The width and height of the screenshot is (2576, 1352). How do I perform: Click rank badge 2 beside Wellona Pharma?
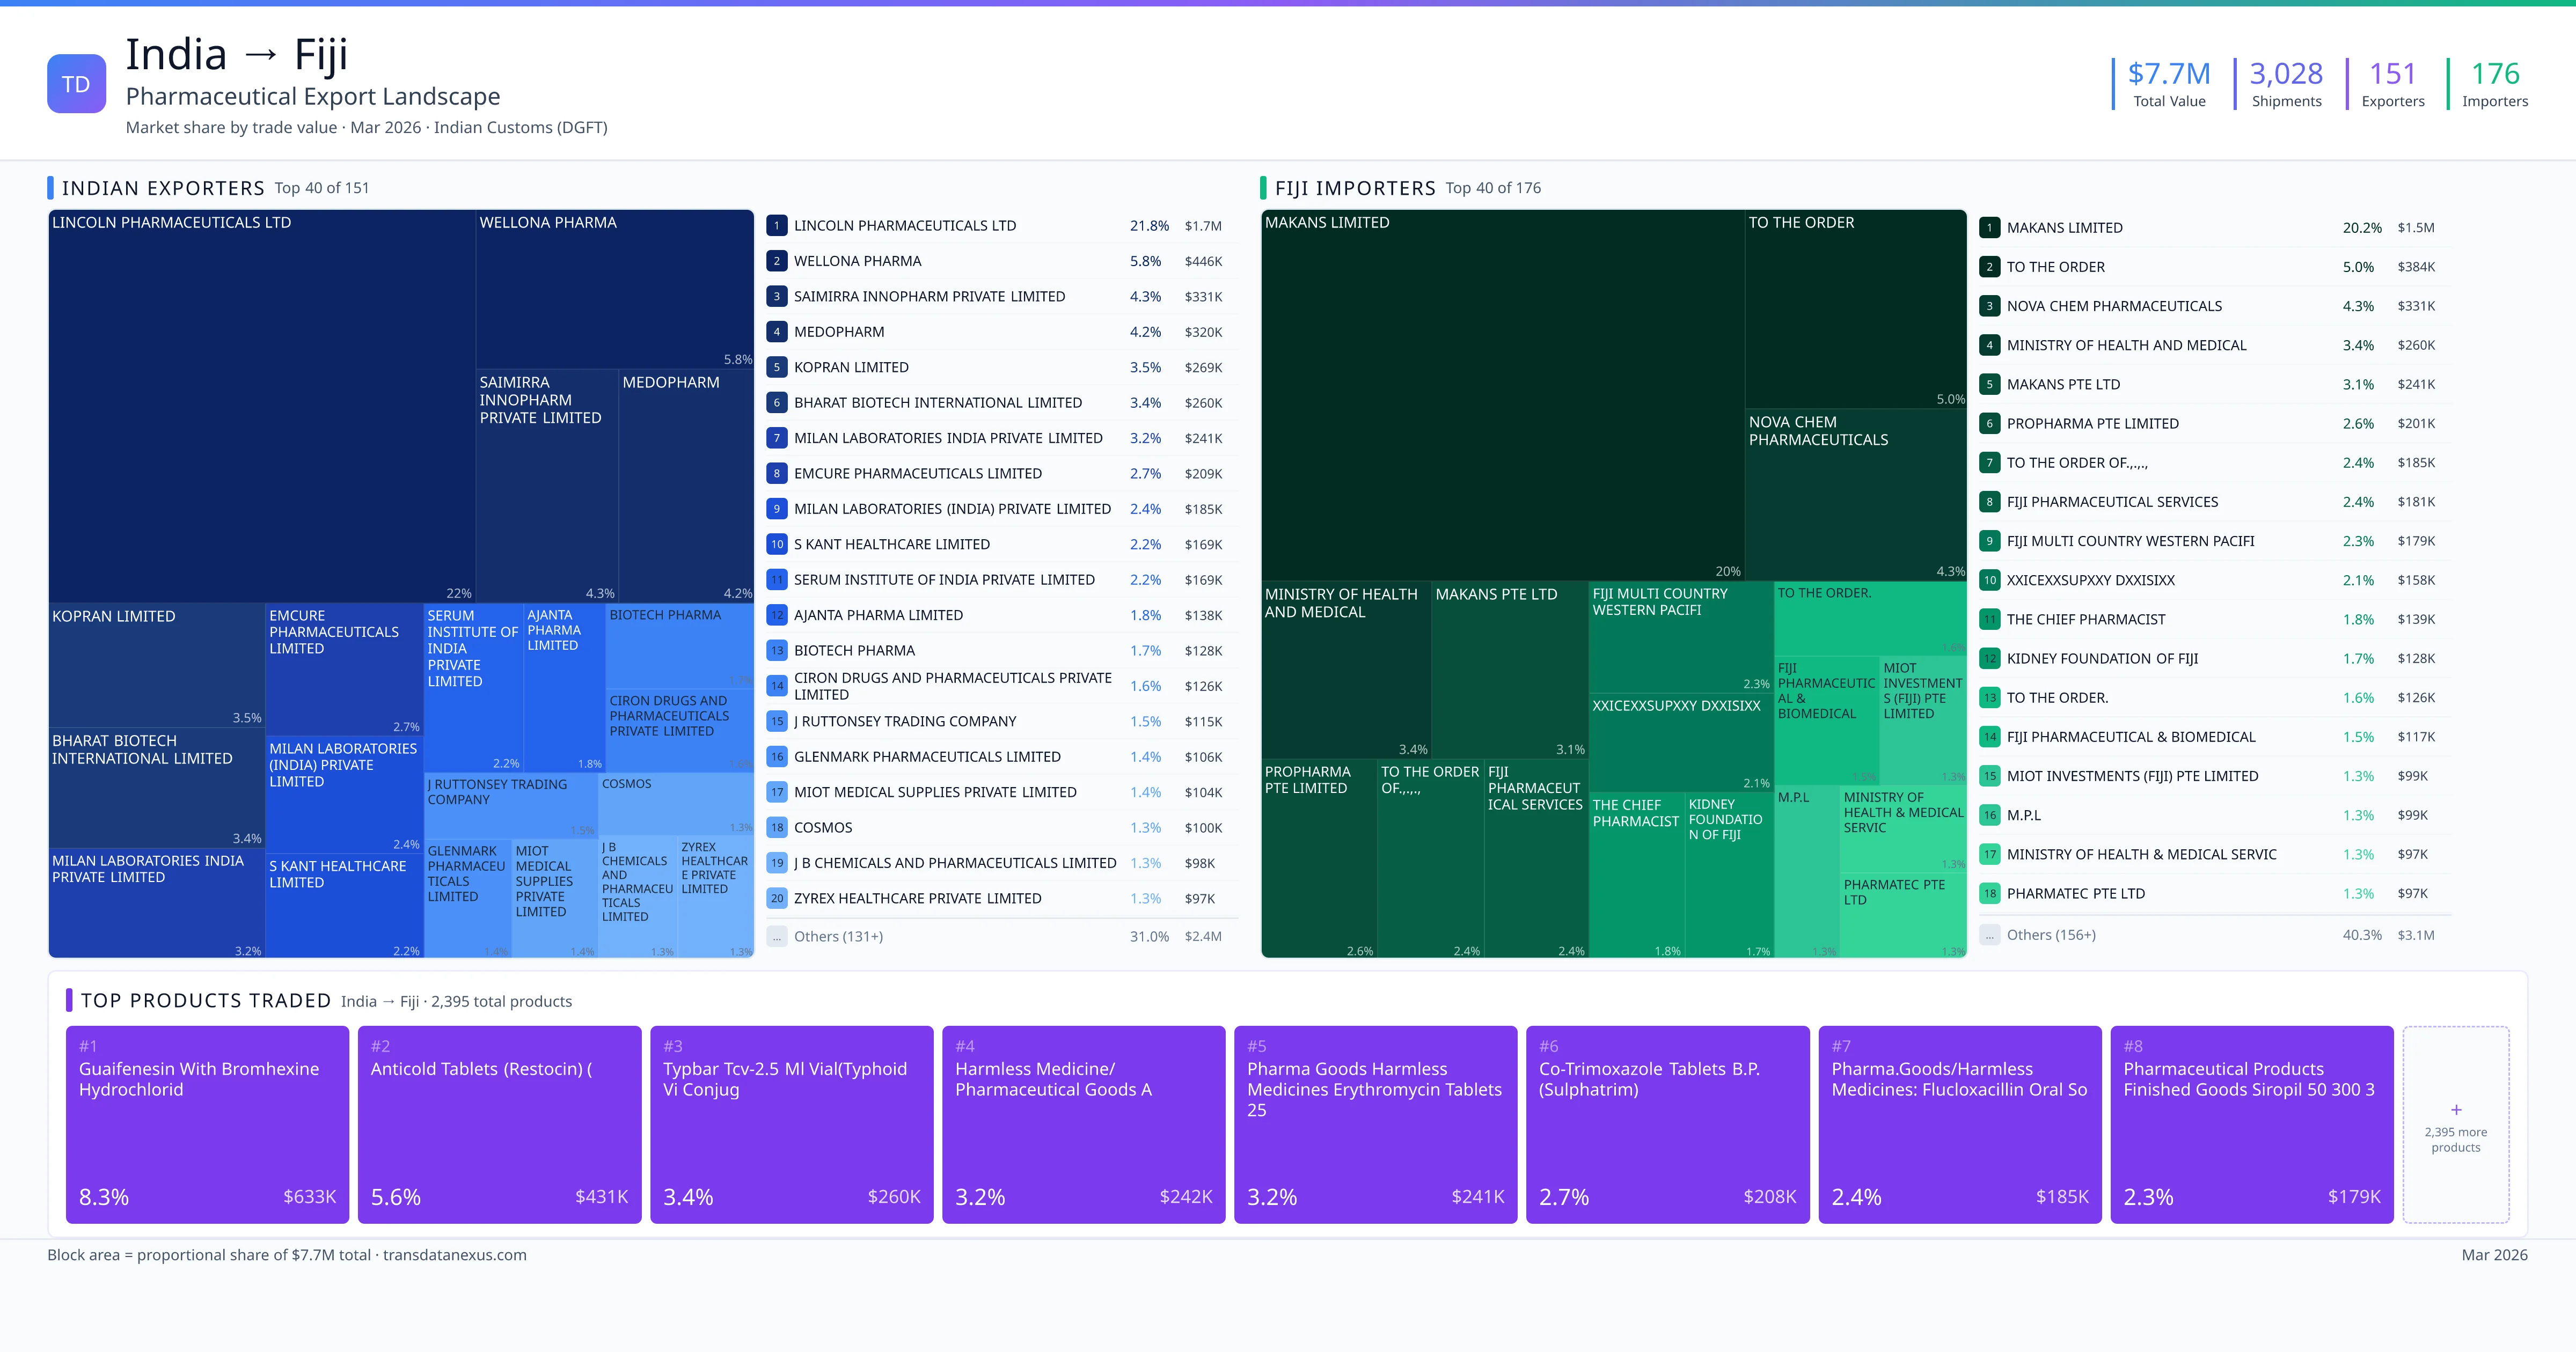pyautogui.click(x=776, y=261)
